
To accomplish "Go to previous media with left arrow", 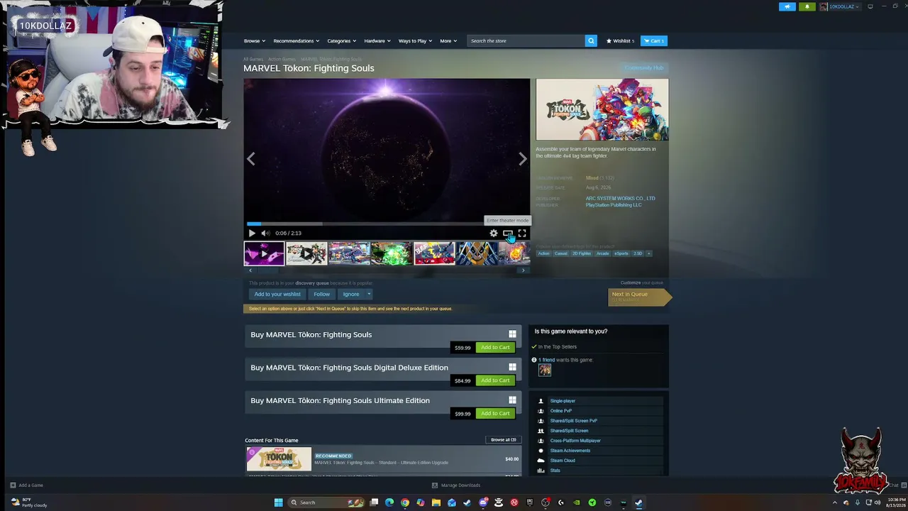I will (x=250, y=159).
